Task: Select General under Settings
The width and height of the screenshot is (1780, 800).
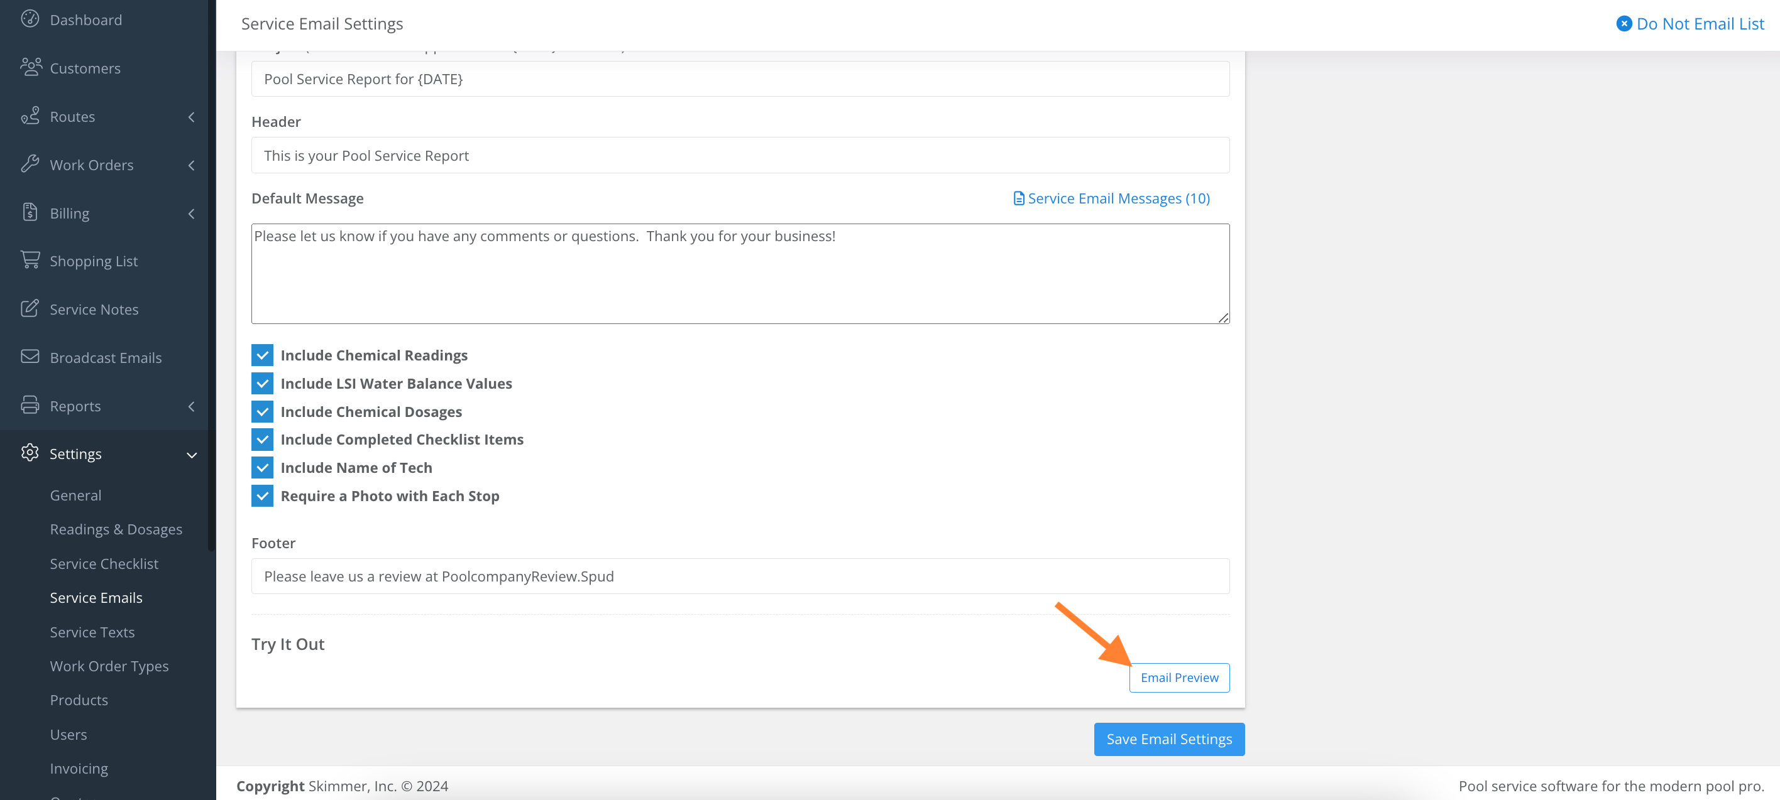Action: click(x=75, y=495)
